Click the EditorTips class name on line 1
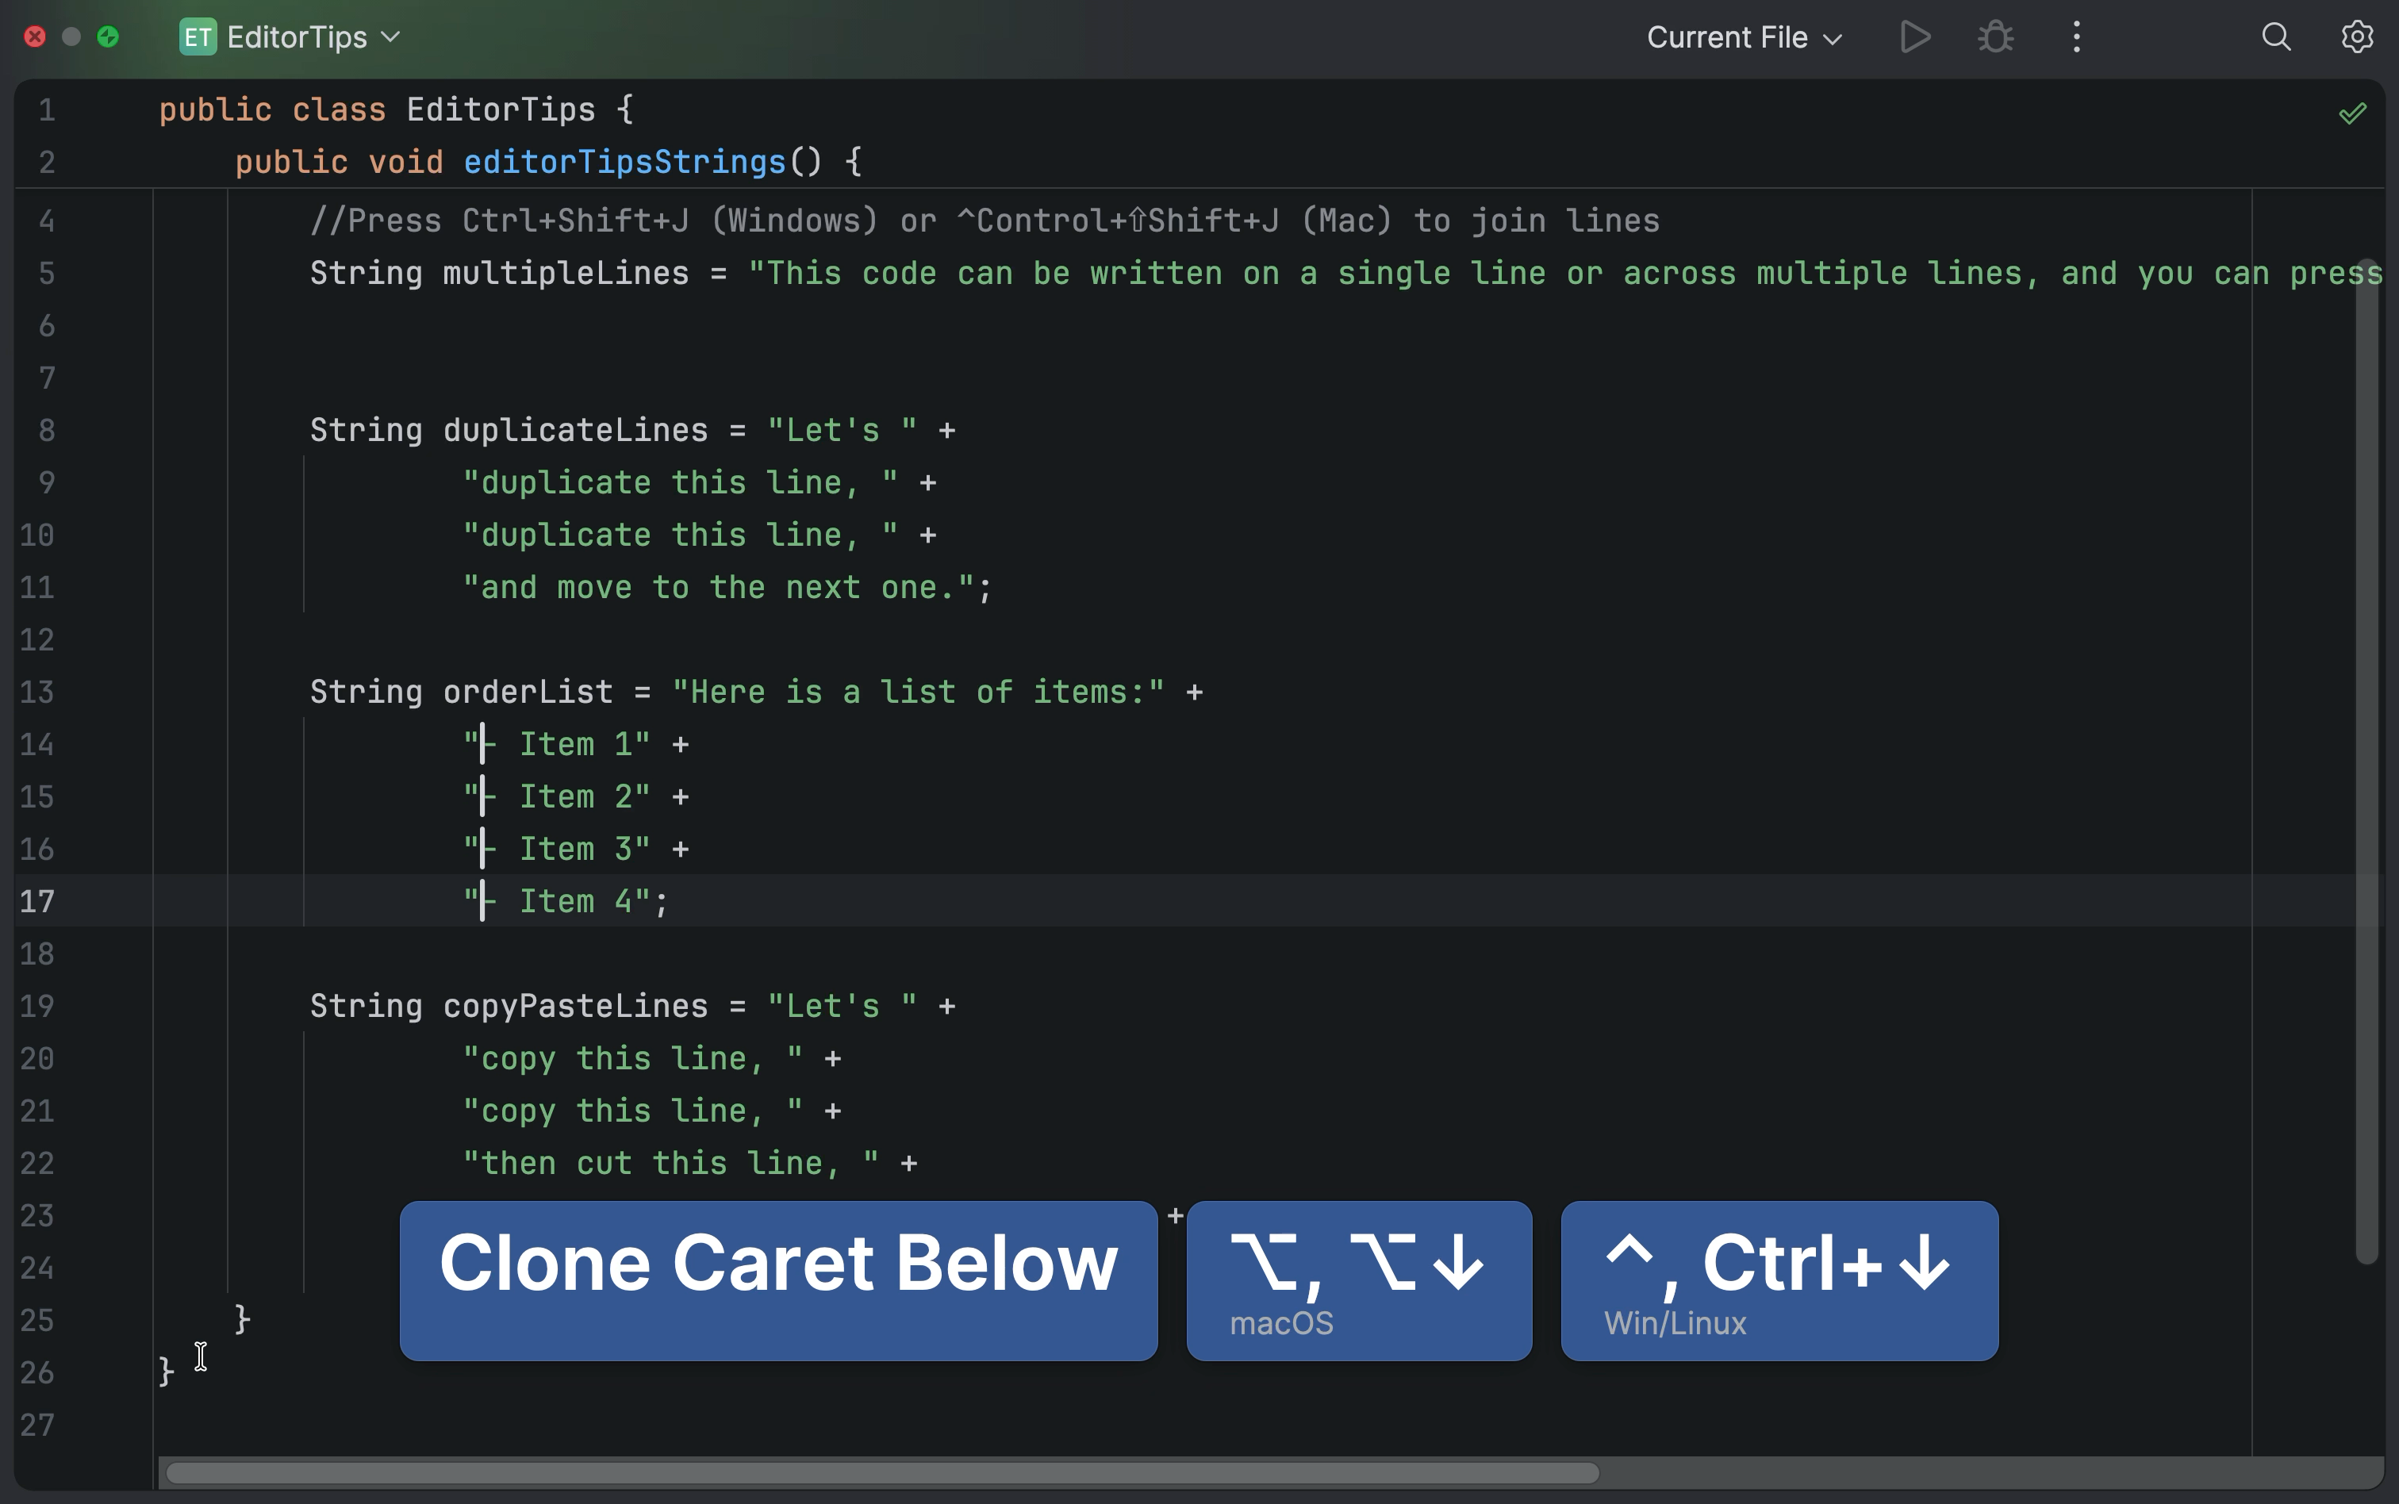2399x1504 pixels. 501,109
